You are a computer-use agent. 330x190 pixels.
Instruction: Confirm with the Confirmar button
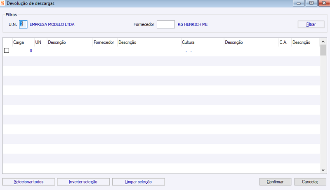point(275,182)
